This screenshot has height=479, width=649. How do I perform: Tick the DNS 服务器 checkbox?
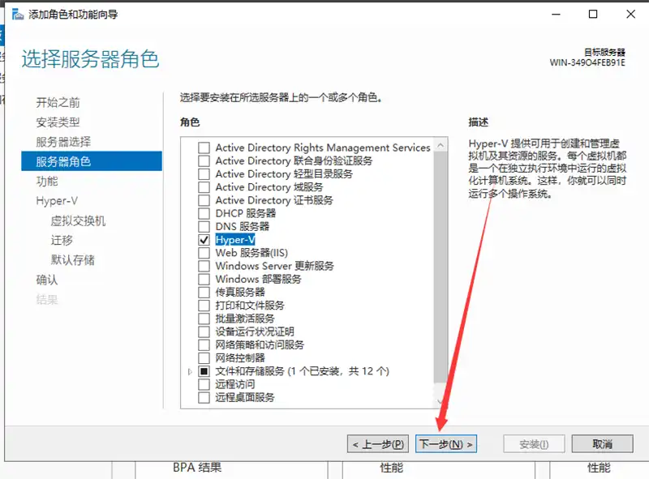(204, 226)
